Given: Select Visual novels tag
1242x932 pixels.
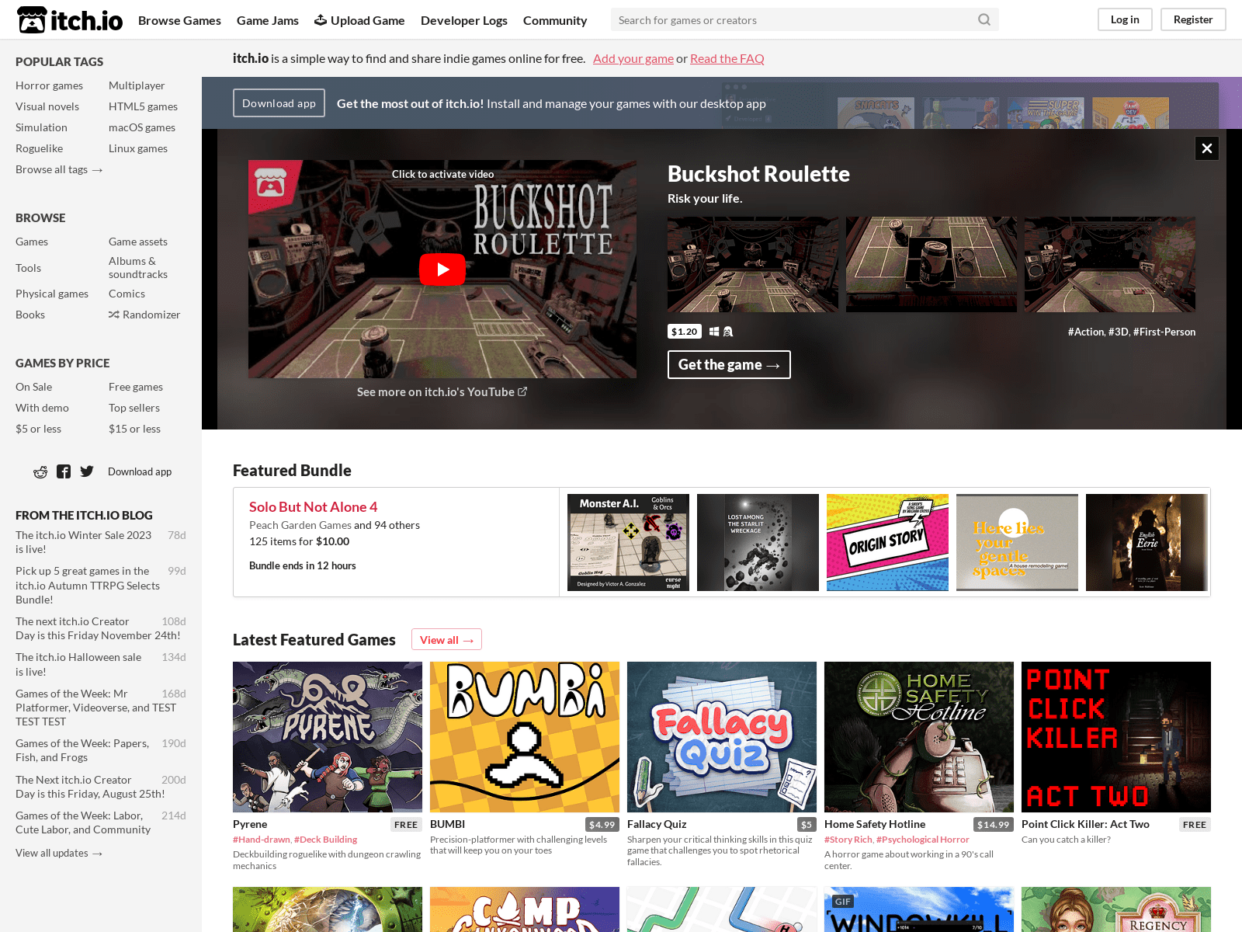Looking at the screenshot, I should pyautogui.click(x=47, y=106).
